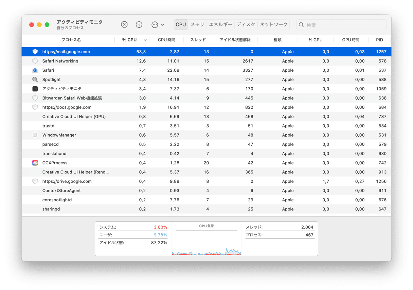Select the parsecd process
Screen dimensions: 413x290
(x=50, y=144)
